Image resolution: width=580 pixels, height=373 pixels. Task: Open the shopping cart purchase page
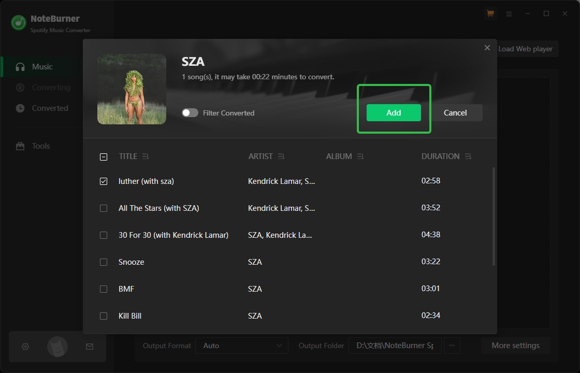pos(490,13)
